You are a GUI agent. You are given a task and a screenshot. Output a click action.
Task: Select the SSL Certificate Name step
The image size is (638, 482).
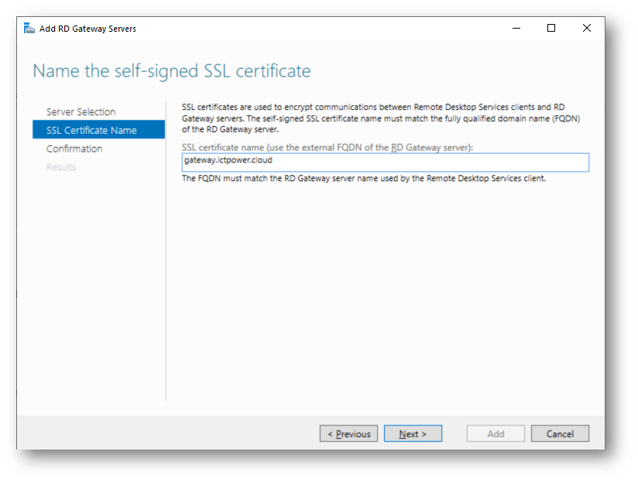pyautogui.click(x=91, y=130)
